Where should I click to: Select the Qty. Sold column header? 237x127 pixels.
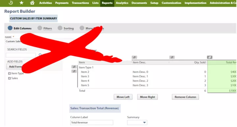pyautogui.click(x=200, y=62)
